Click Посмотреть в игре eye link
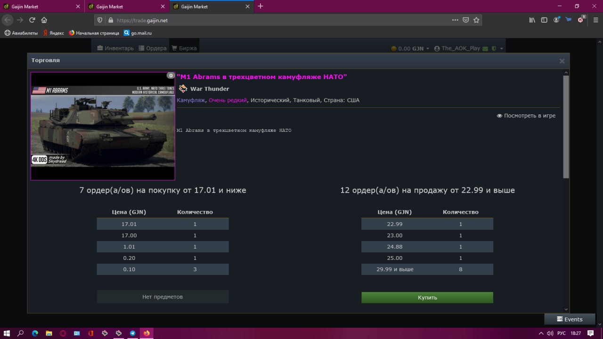This screenshot has height=339, width=603. [x=526, y=115]
